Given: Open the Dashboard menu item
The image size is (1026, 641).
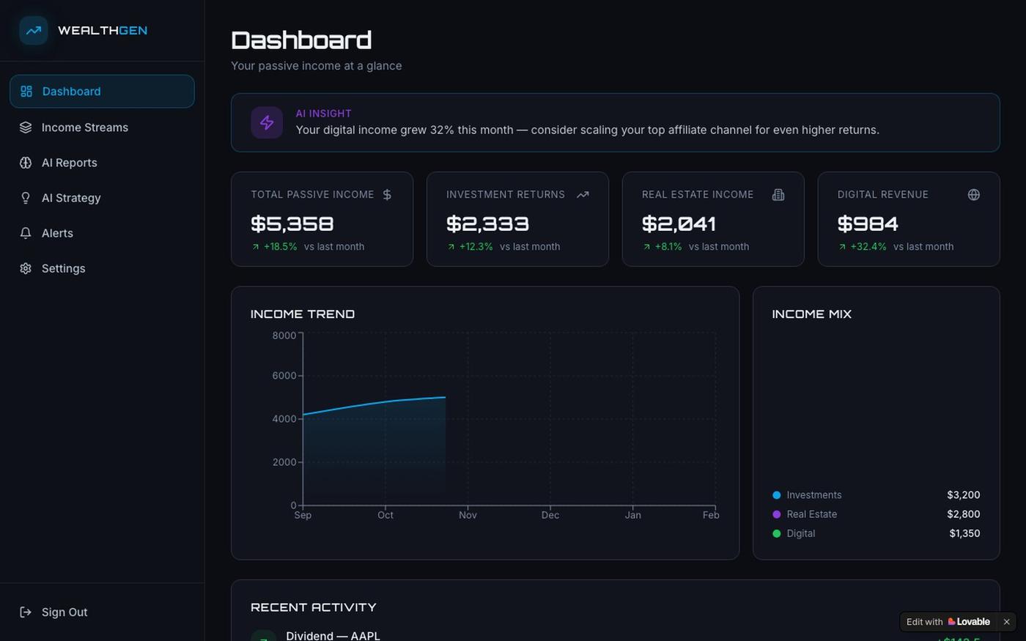Looking at the screenshot, I should (x=102, y=92).
